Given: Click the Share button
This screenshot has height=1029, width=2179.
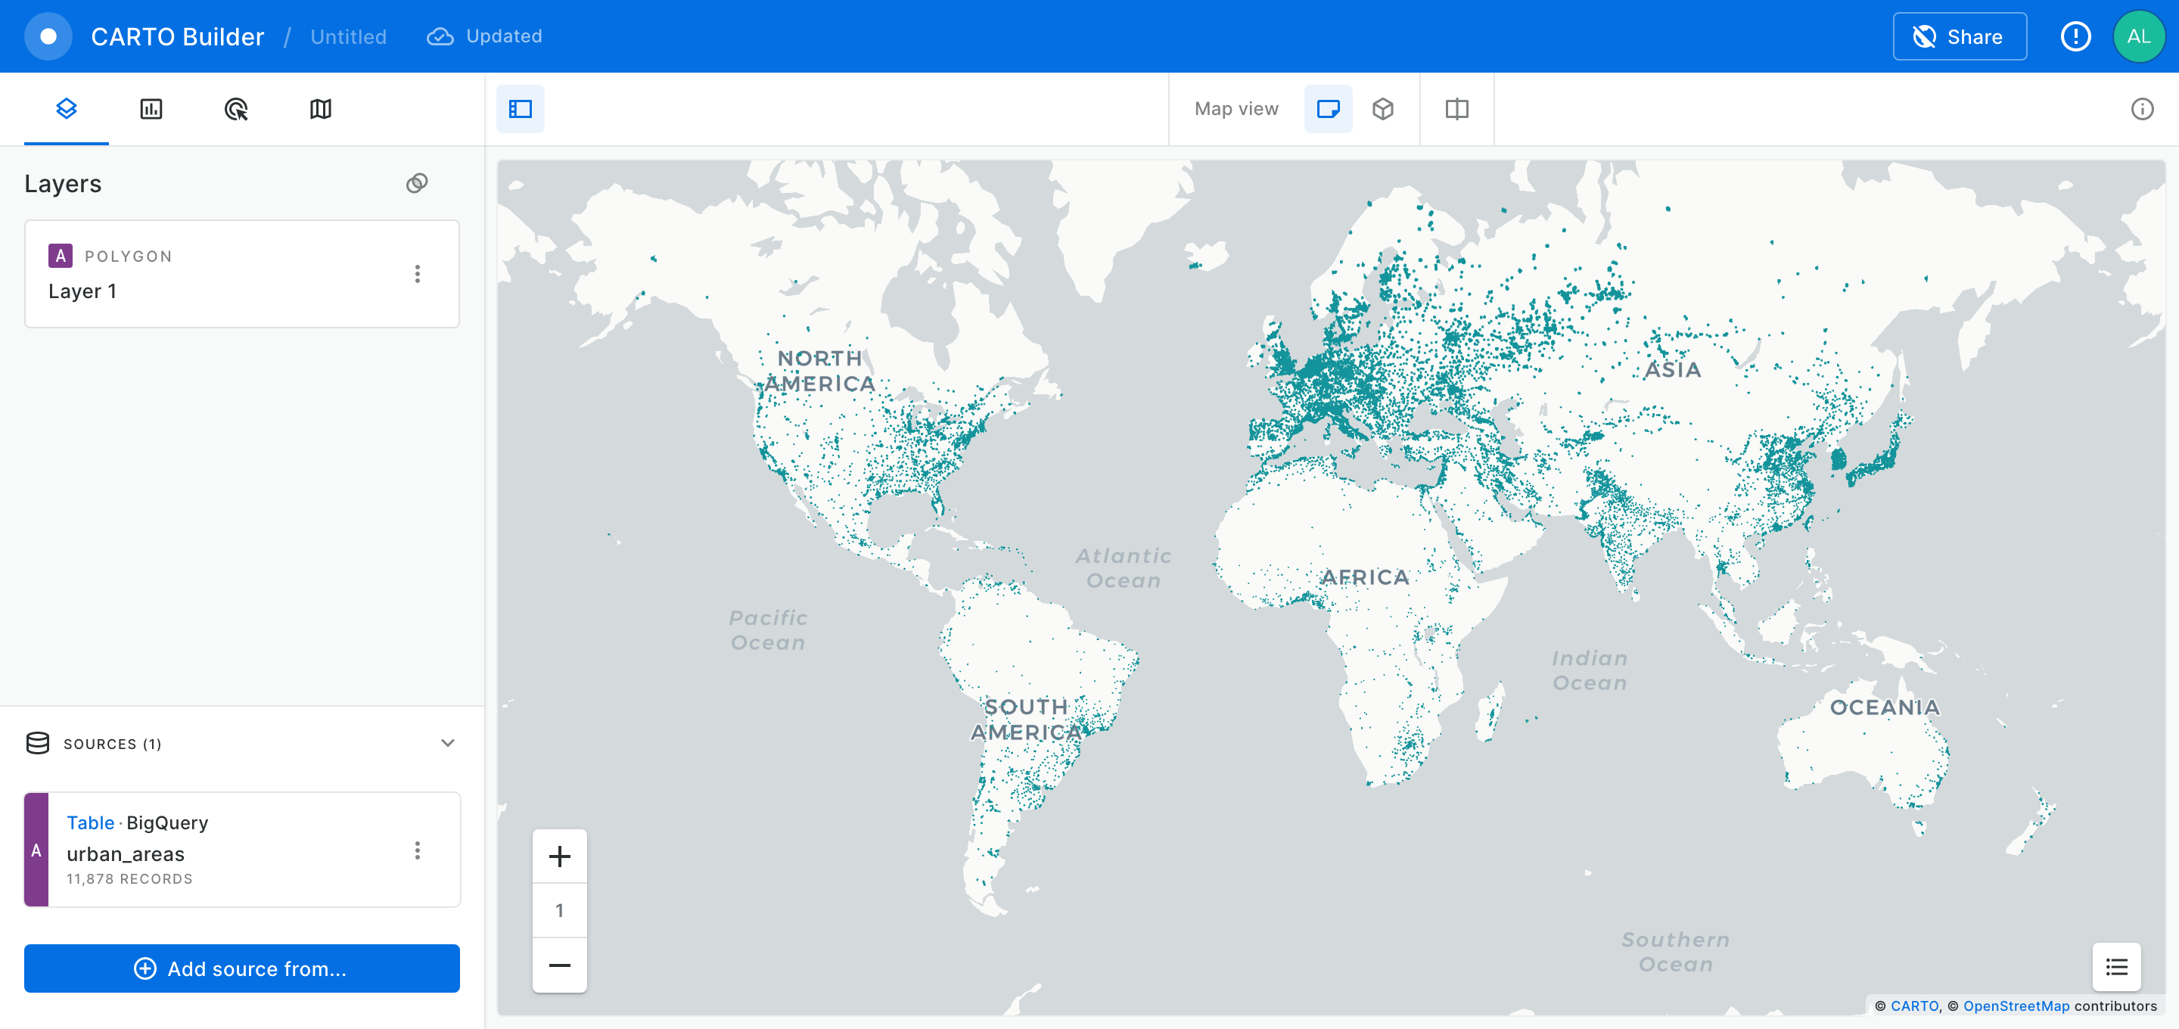Looking at the screenshot, I should click(x=1959, y=36).
